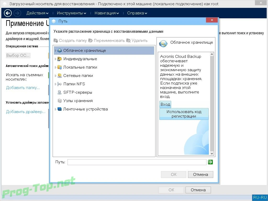Select Сетевые папки tree row text
The height and width of the screenshot is (201, 268).
78,76
